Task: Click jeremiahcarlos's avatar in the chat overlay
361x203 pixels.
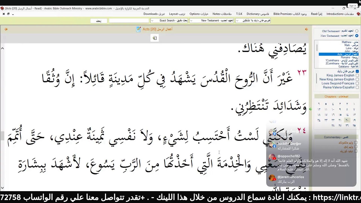Action: 272,178
